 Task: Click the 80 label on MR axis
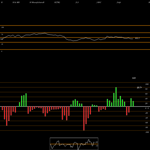(146, 89)
